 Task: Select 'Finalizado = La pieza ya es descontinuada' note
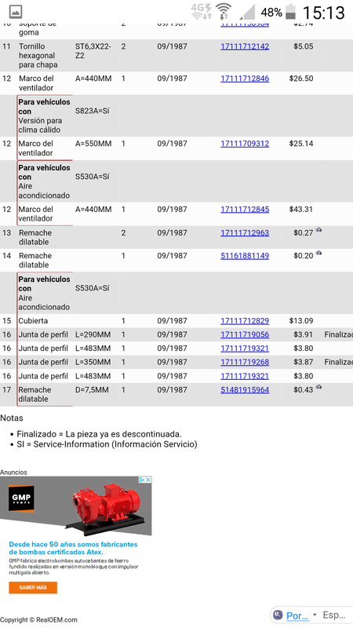pos(100,434)
